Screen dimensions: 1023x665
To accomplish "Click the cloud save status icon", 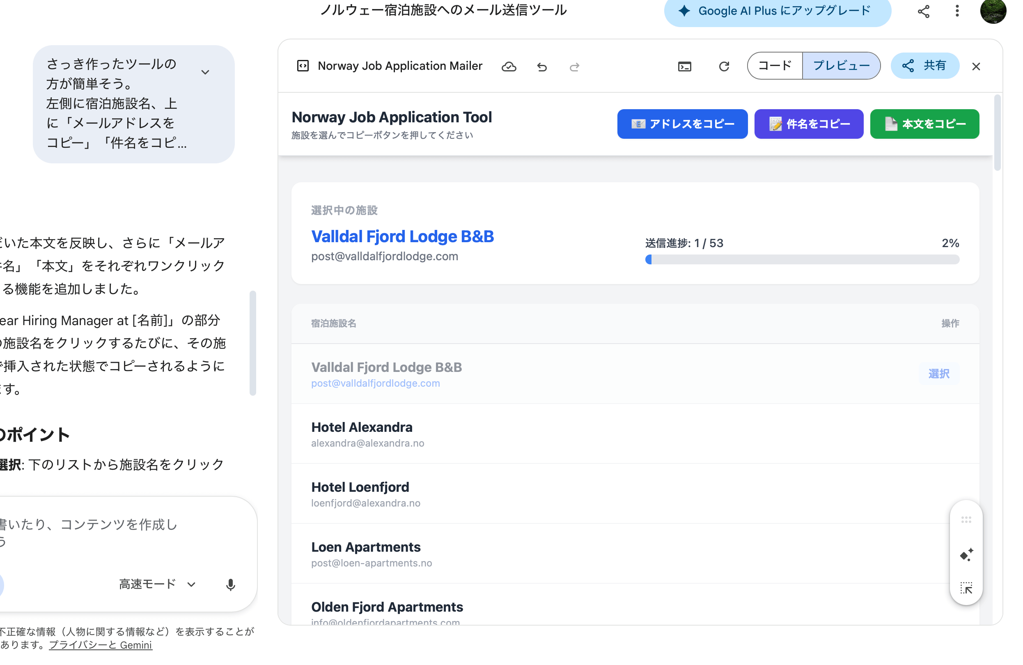I will pos(509,66).
